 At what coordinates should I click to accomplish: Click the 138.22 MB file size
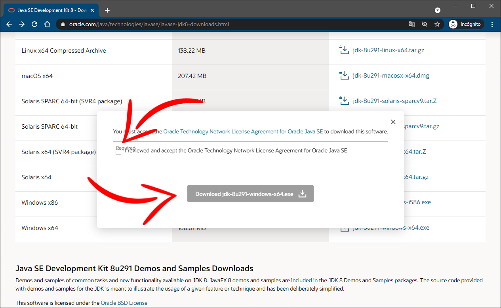pos(192,50)
